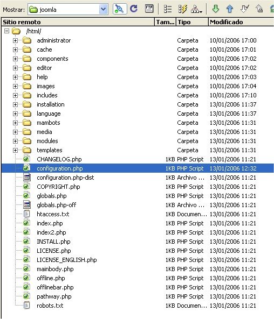The height and width of the screenshot is (319, 274).
Task: Select the COPYRIGHT.php file
Action: (x=58, y=187)
